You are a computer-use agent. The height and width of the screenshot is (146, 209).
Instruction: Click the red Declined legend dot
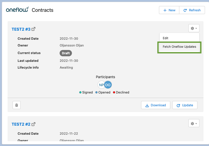point(114,92)
